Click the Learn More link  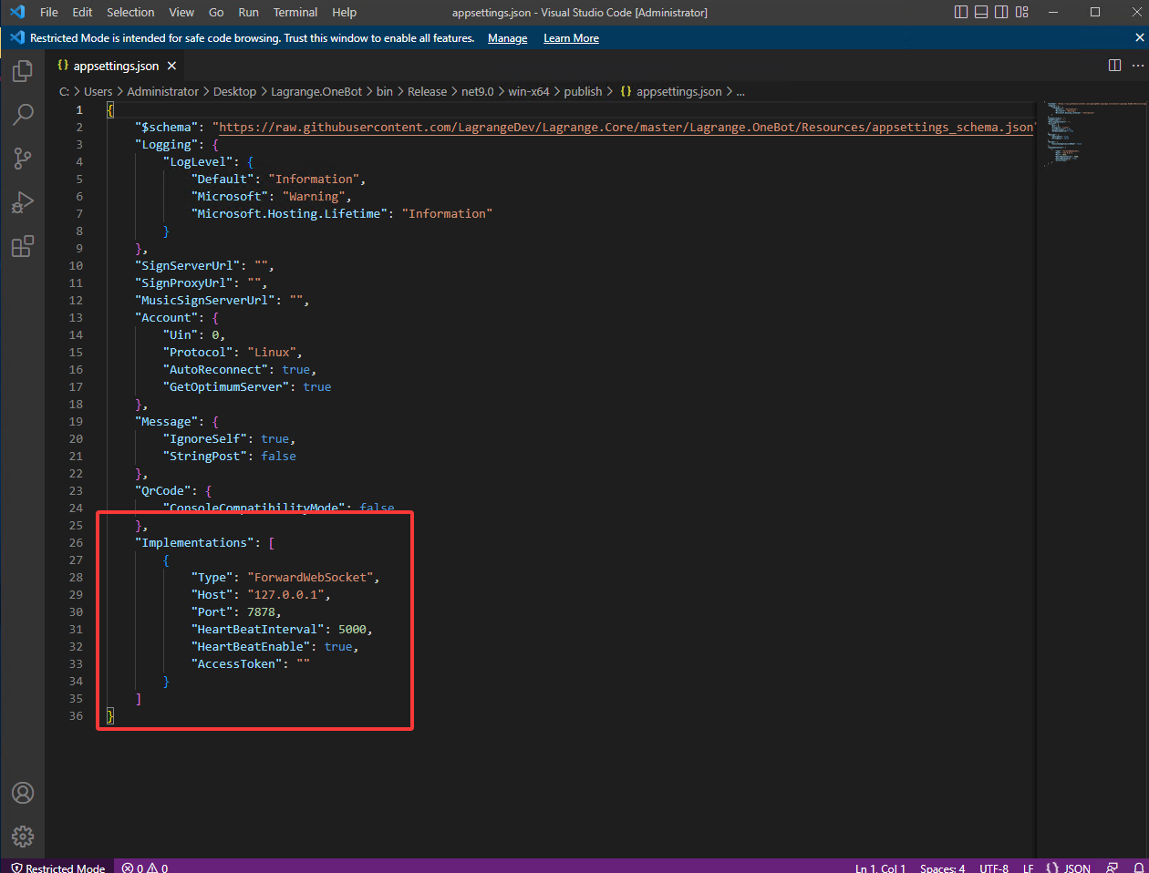(571, 38)
